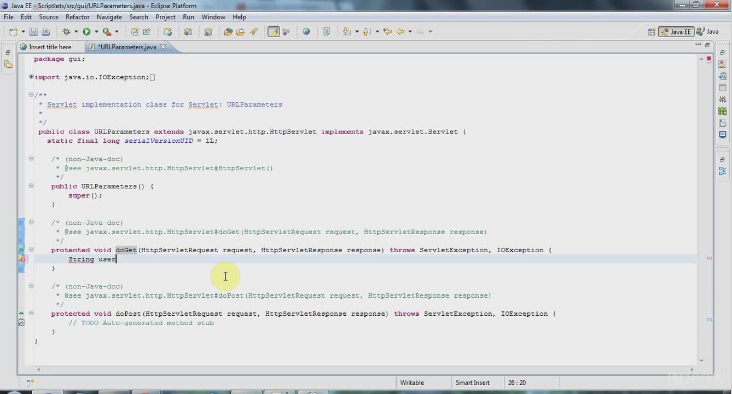The image size is (732, 394).
Task: Click the Back navigation arrow
Action: pos(400,32)
